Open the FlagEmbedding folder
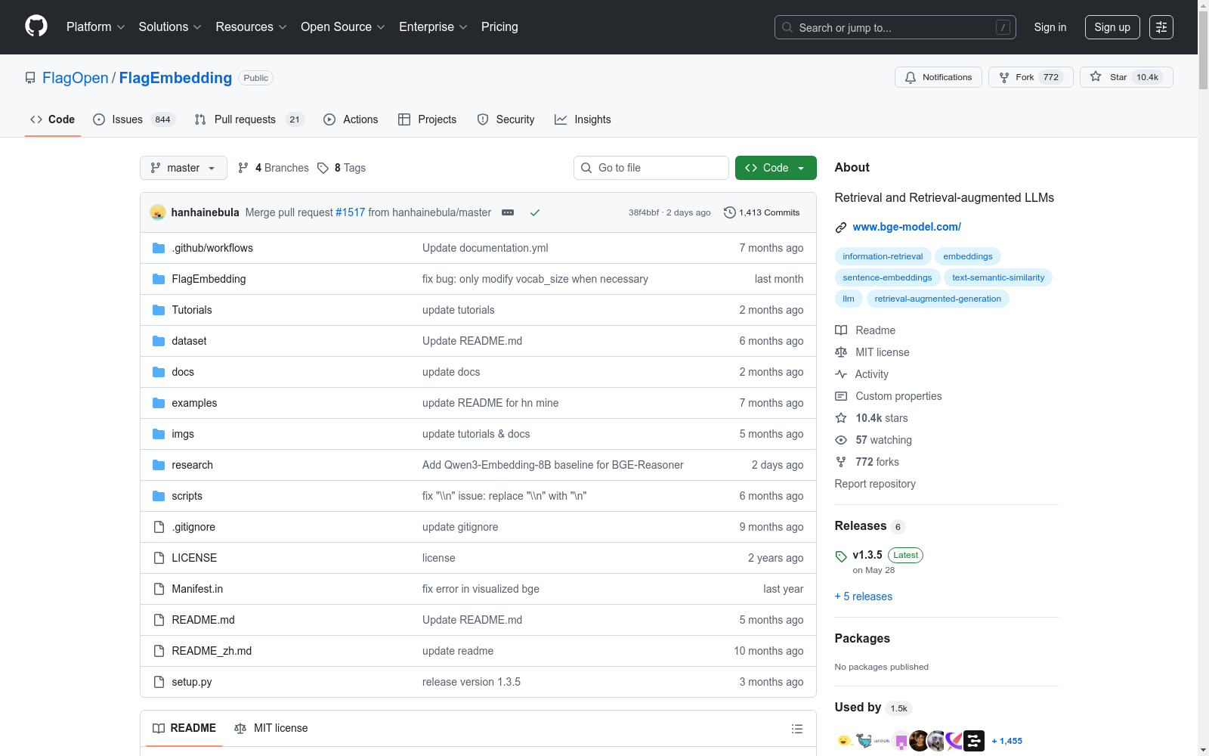 tap(209, 279)
